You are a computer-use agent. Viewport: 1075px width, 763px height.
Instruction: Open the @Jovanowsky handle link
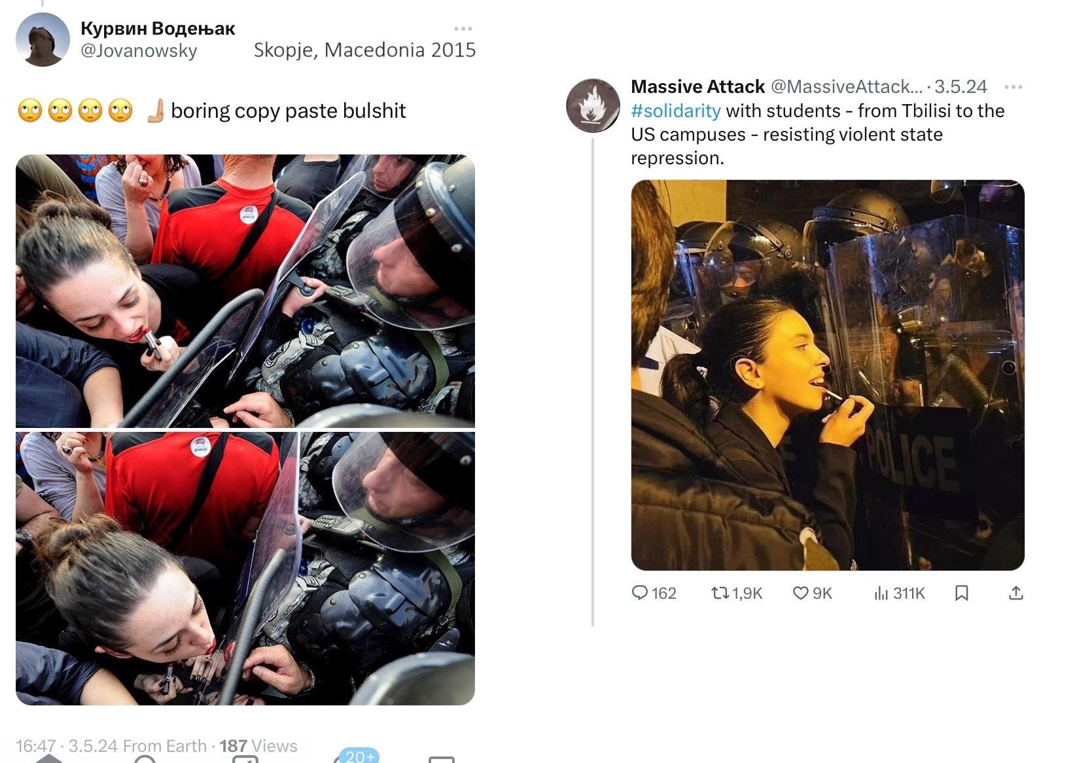[x=139, y=50]
